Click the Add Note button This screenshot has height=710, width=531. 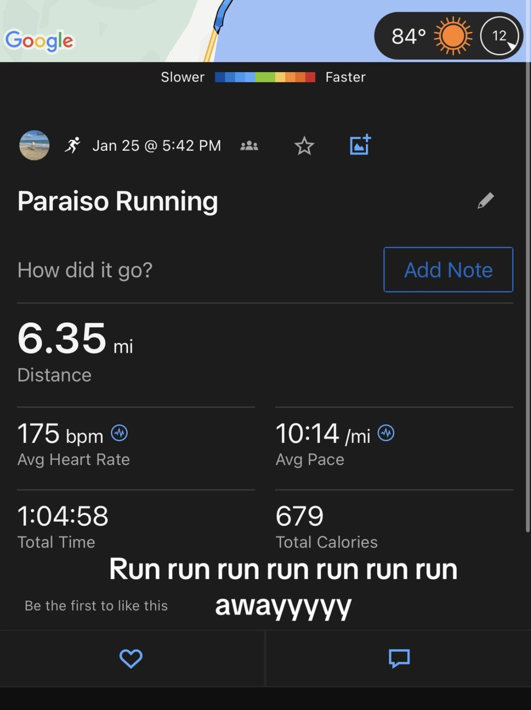click(x=448, y=270)
